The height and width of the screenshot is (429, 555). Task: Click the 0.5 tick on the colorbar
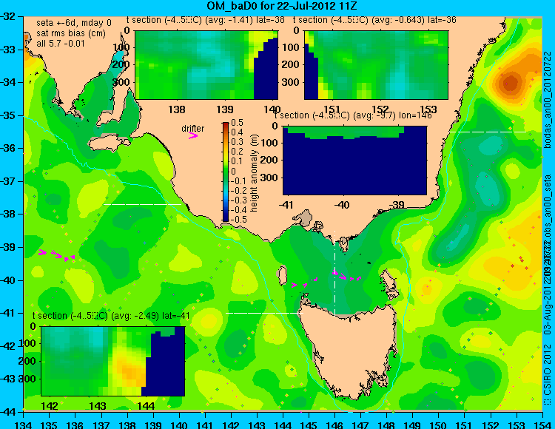[x=237, y=123]
